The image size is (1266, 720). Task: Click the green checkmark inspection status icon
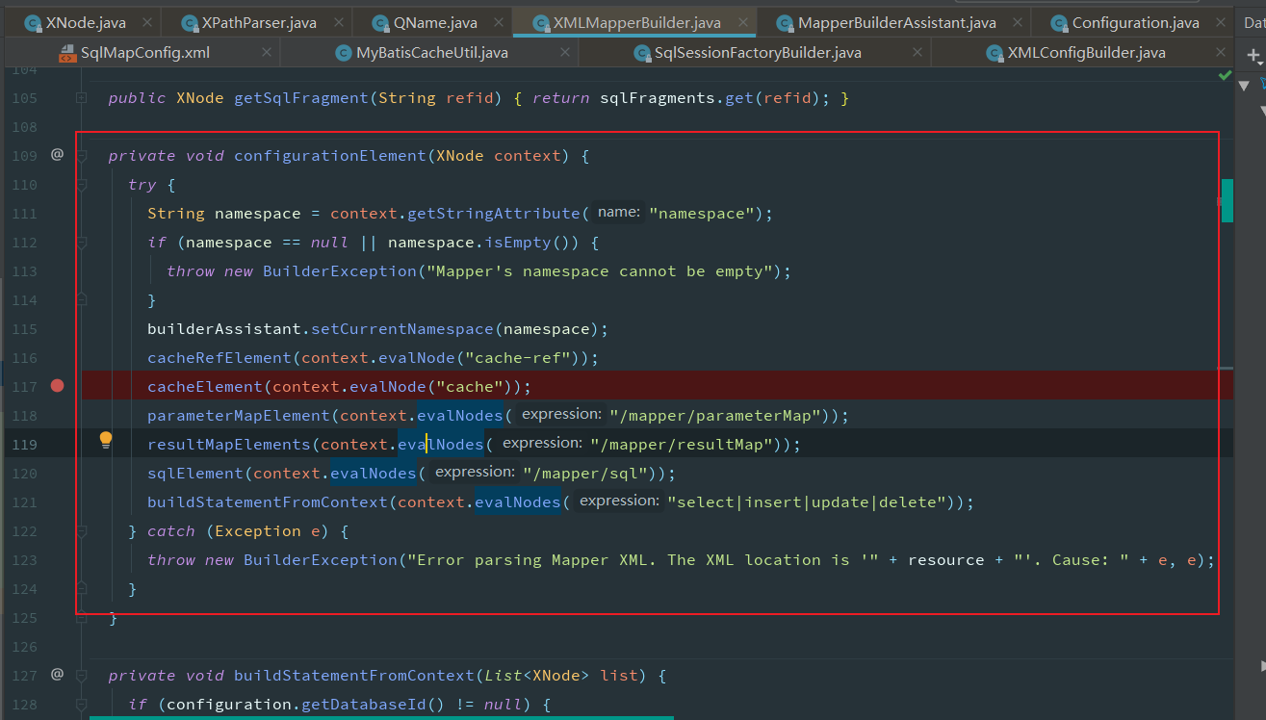1225,74
